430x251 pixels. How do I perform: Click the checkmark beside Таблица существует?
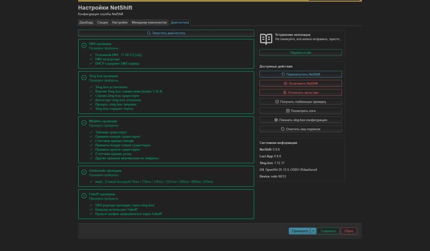coord(91,132)
